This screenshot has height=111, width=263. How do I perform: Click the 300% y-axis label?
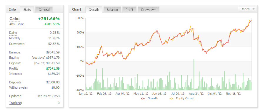[80, 18]
